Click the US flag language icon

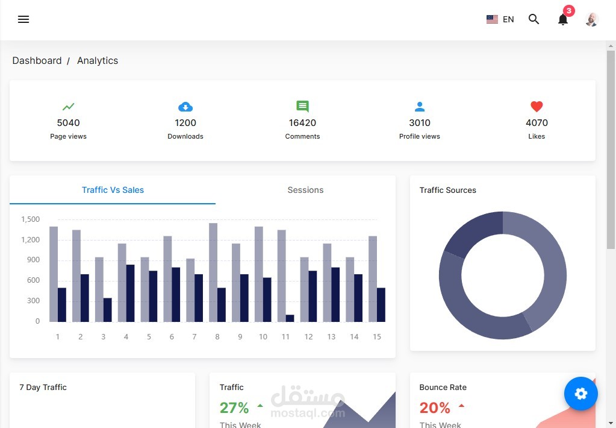tap(492, 19)
